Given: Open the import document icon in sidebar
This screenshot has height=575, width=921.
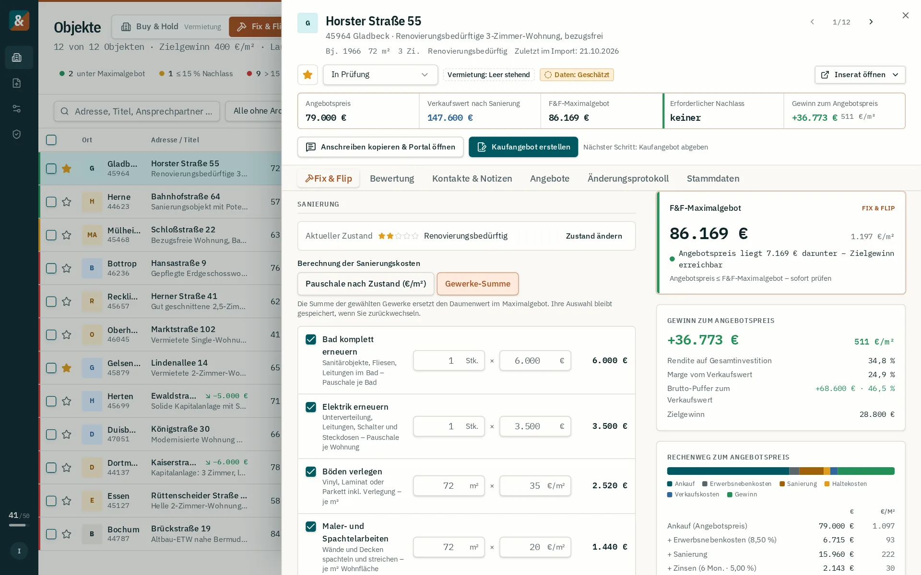Looking at the screenshot, I should [x=17, y=83].
